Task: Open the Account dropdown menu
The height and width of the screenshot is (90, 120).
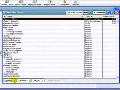Action: click(x=9, y=80)
